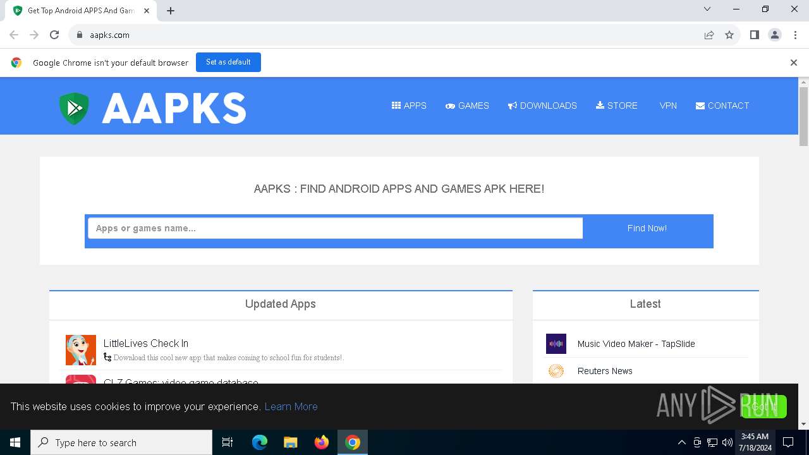This screenshot has height=455, width=809.
Task: Close the Get Top Android APPS tab
Action: tap(147, 11)
